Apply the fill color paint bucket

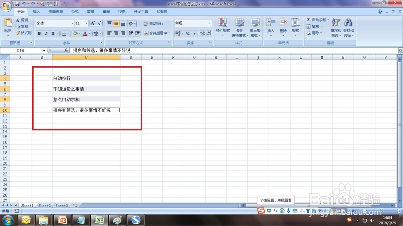pos(75,33)
